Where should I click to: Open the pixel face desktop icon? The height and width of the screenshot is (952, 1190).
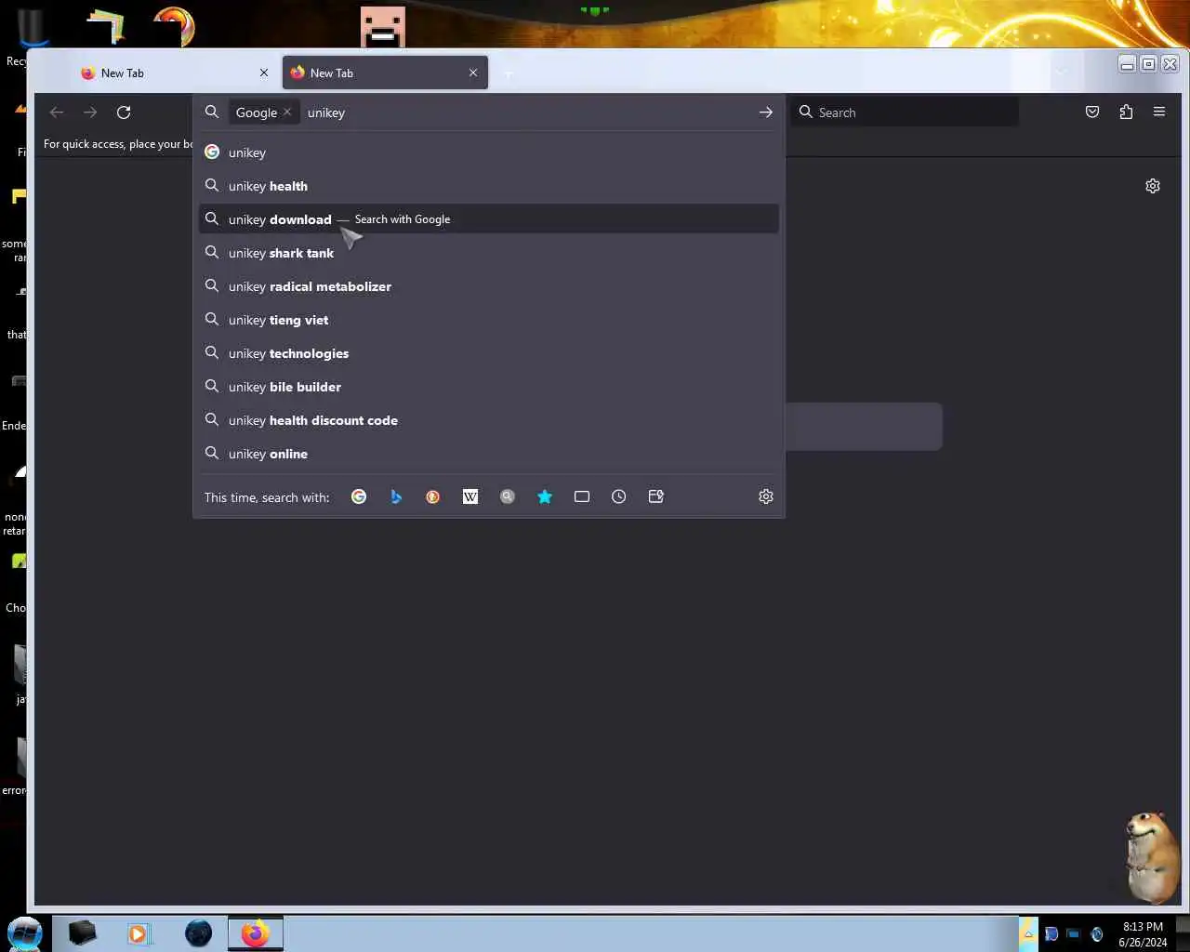(383, 27)
